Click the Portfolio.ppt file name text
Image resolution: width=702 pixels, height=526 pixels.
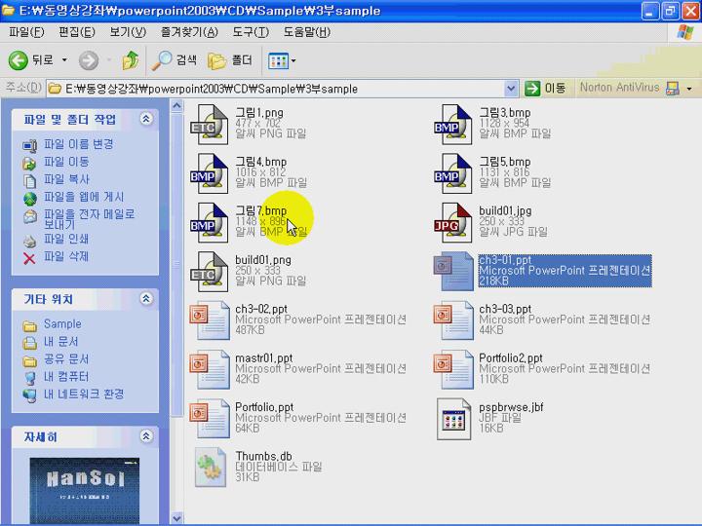click(x=264, y=407)
